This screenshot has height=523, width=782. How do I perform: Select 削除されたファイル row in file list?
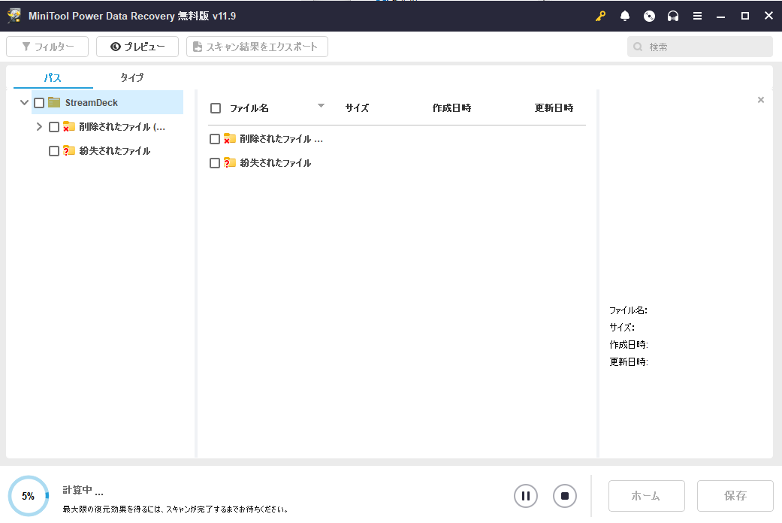(x=397, y=139)
